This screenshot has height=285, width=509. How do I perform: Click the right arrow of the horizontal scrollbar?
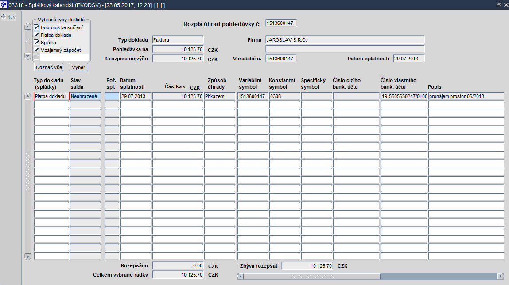(500, 276)
